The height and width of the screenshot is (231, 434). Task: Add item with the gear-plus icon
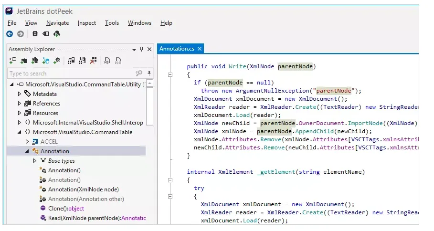point(57,61)
